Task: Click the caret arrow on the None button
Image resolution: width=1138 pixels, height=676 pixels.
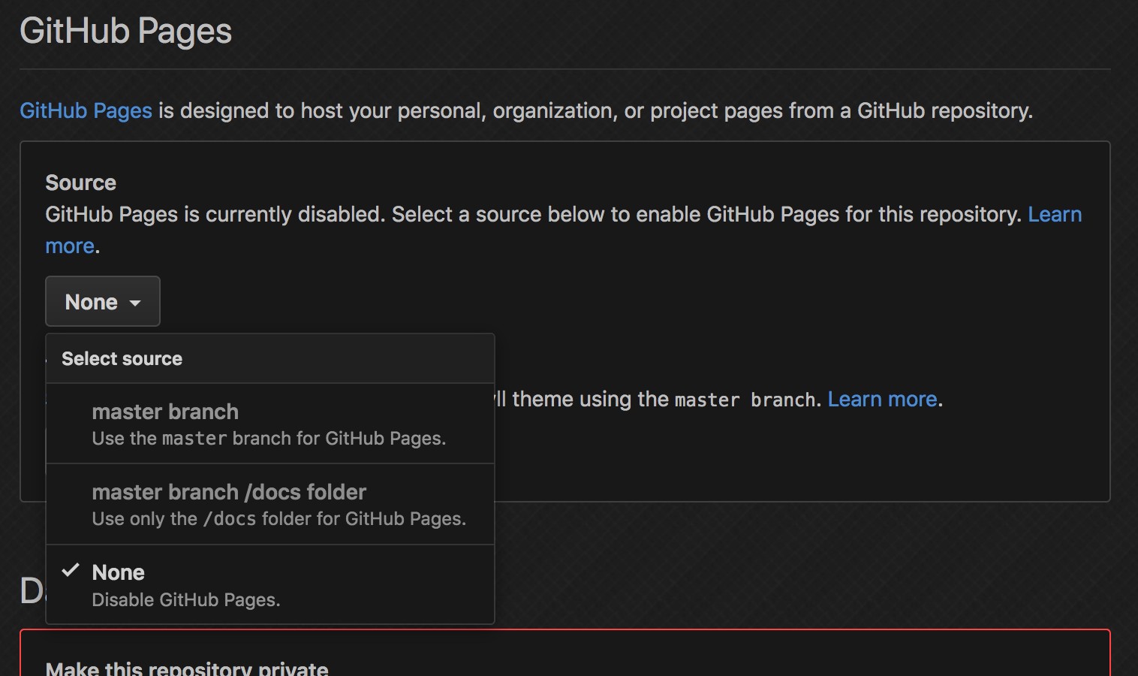Action: (x=135, y=303)
